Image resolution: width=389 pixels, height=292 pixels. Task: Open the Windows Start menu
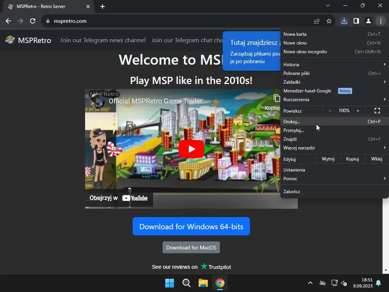coord(170,283)
